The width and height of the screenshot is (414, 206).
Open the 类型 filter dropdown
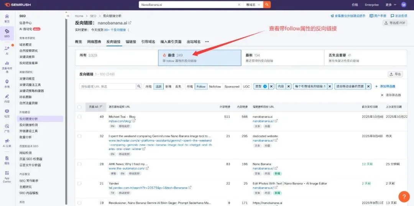261,86
